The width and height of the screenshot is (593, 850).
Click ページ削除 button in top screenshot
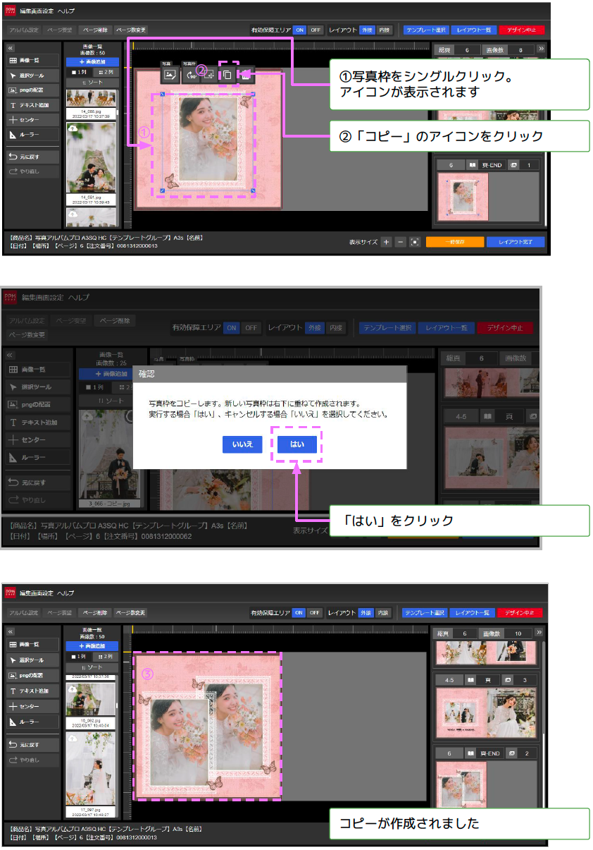pos(94,30)
